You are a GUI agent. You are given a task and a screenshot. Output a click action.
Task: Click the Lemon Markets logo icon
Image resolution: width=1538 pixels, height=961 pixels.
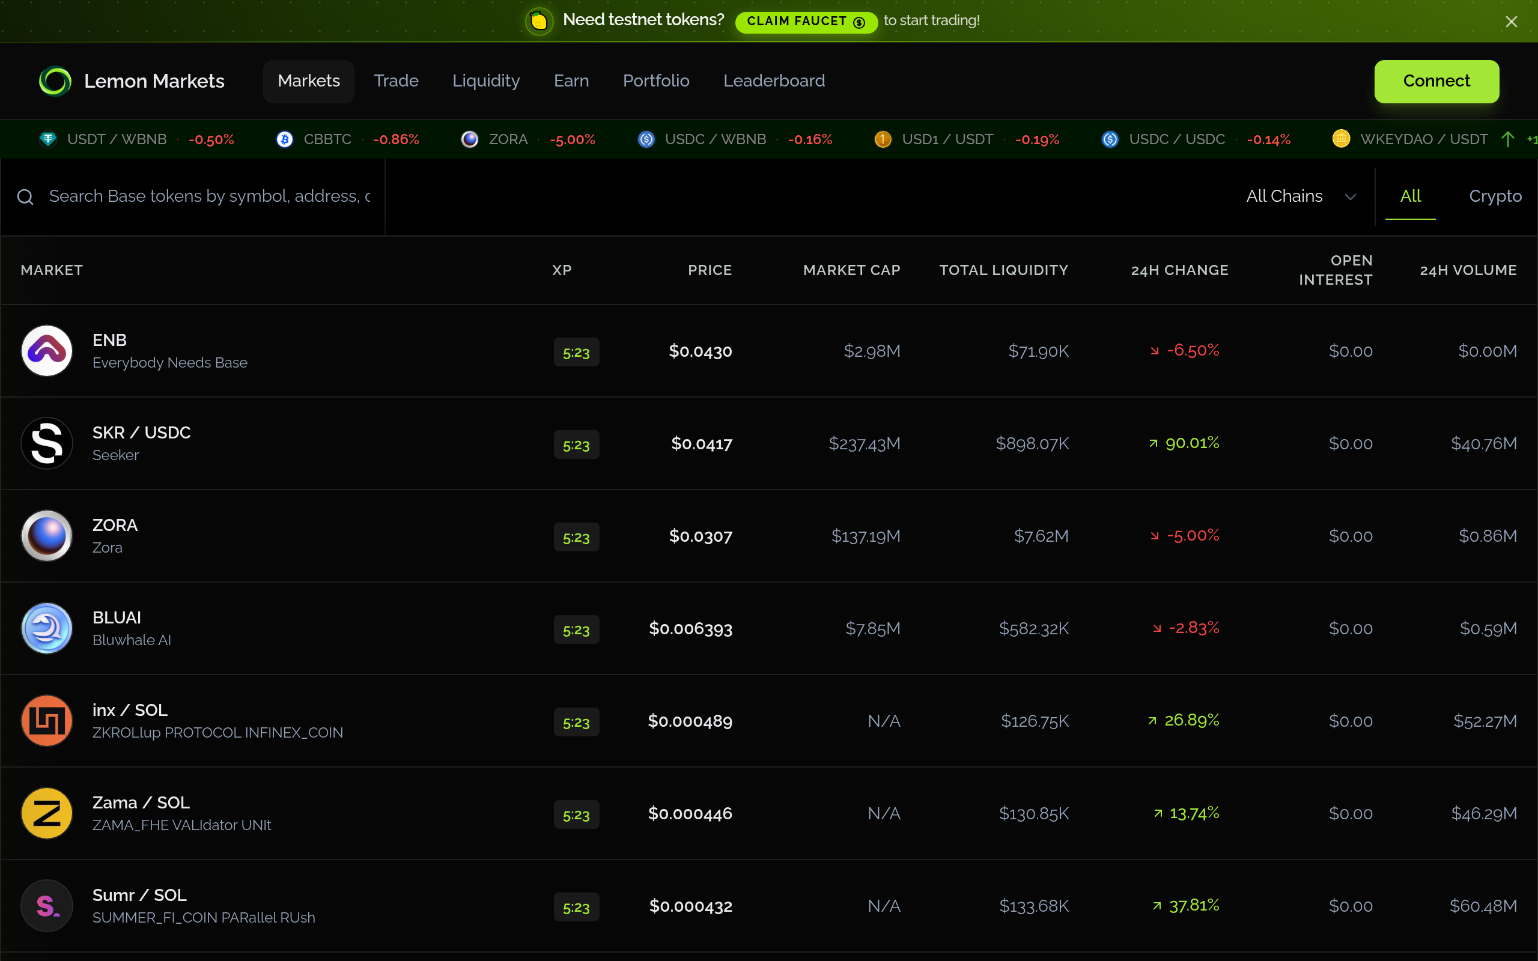point(55,81)
